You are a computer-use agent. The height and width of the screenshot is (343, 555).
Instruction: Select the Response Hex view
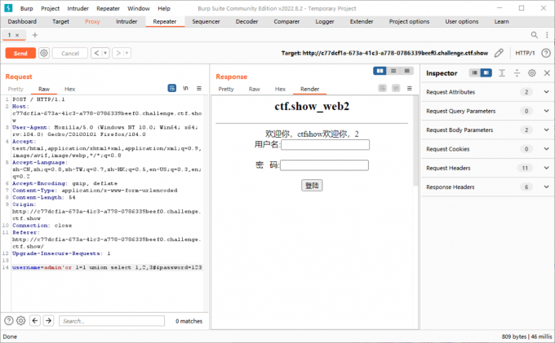(280, 89)
